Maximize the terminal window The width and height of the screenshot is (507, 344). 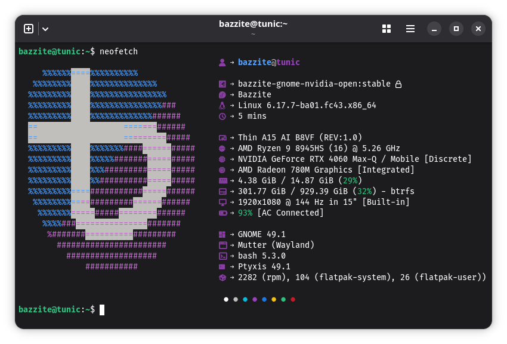(x=456, y=29)
